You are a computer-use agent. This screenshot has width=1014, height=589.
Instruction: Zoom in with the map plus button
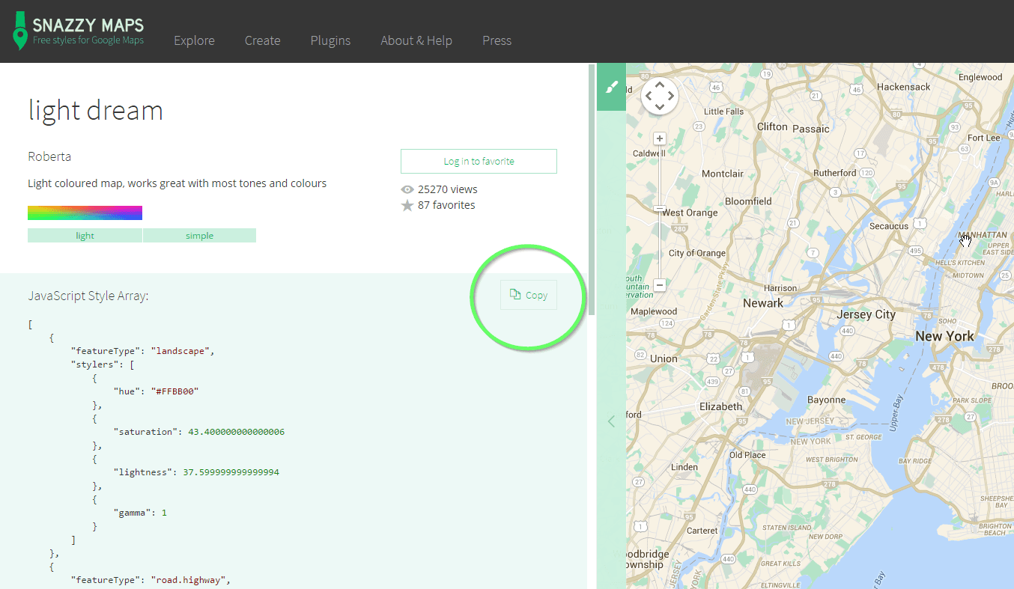tap(659, 138)
